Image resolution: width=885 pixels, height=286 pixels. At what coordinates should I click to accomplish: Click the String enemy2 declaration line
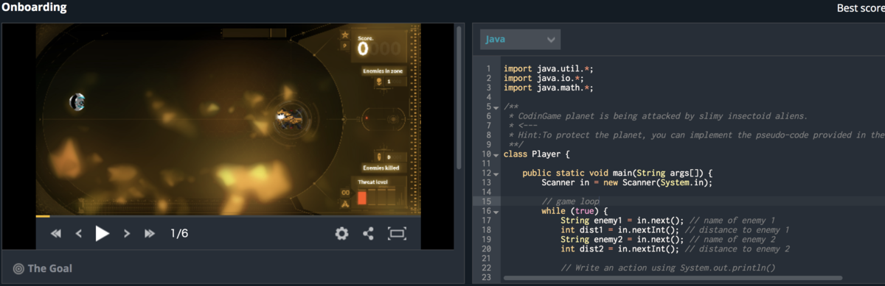667,240
